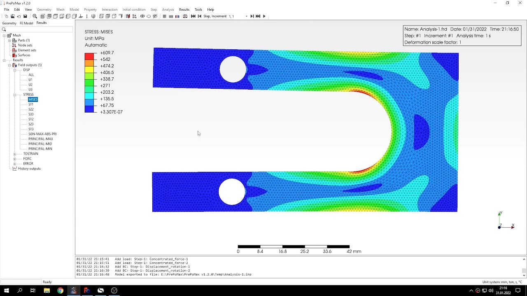Open the Tools menu
The width and height of the screenshot is (527, 296).
coord(198,9)
